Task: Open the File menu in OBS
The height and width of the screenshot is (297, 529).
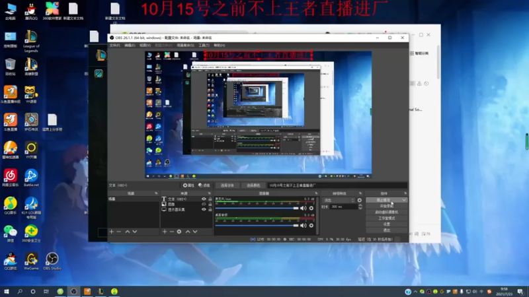Action: [x=114, y=45]
